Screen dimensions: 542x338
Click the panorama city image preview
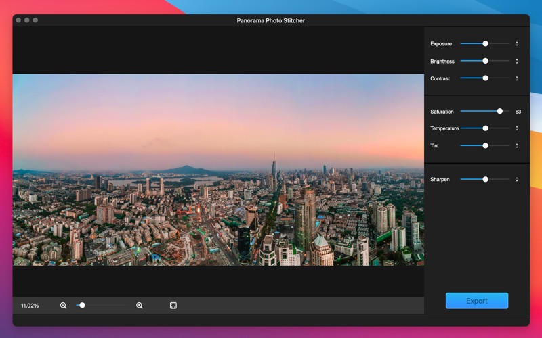pyautogui.click(x=218, y=169)
